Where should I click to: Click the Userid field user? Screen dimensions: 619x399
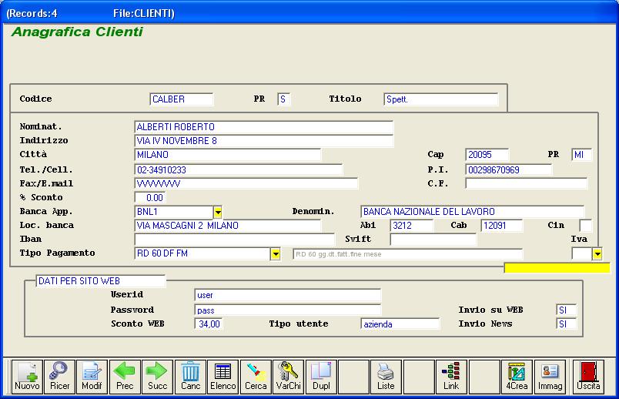pos(288,295)
